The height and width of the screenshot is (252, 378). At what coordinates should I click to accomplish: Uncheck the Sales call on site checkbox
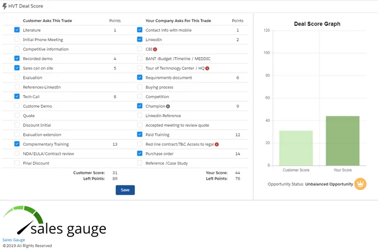tap(17, 68)
